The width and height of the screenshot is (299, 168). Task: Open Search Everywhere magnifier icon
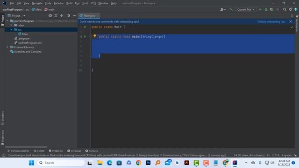pyautogui.click(x=285, y=9)
